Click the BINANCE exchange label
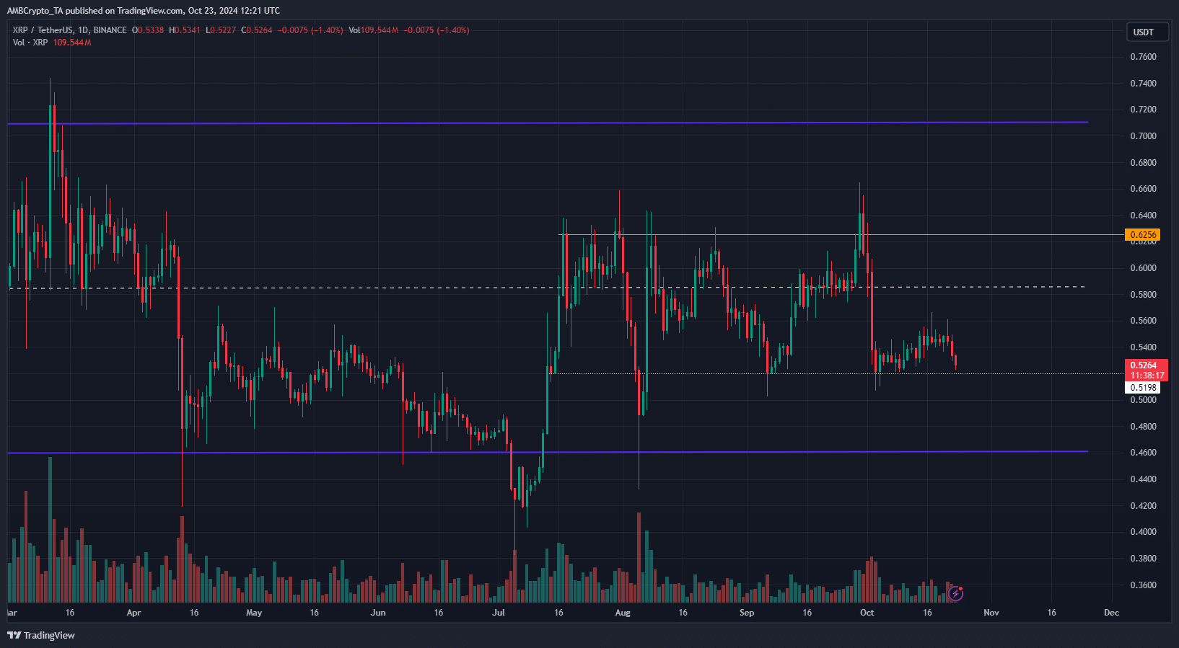Viewport: 1179px width, 648px height. pyautogui.click(x=110, y=30)
